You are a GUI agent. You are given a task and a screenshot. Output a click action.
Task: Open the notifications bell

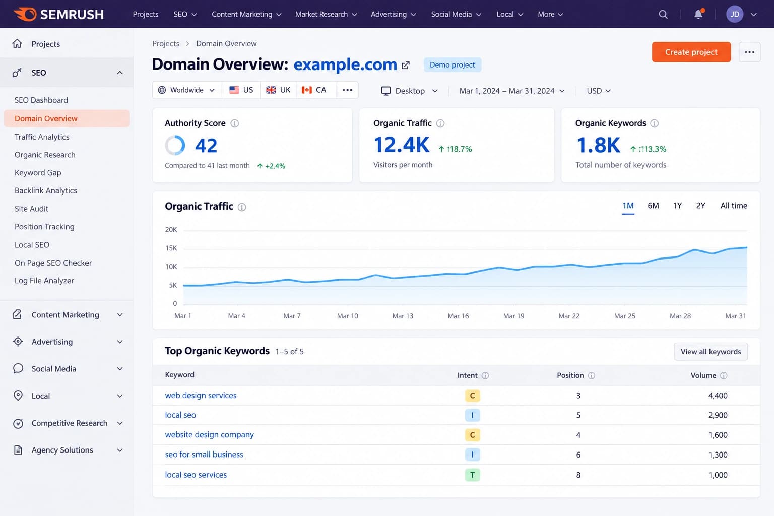click(698, 14)
